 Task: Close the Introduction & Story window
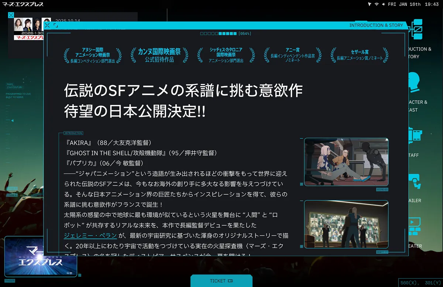pos(47,25)
